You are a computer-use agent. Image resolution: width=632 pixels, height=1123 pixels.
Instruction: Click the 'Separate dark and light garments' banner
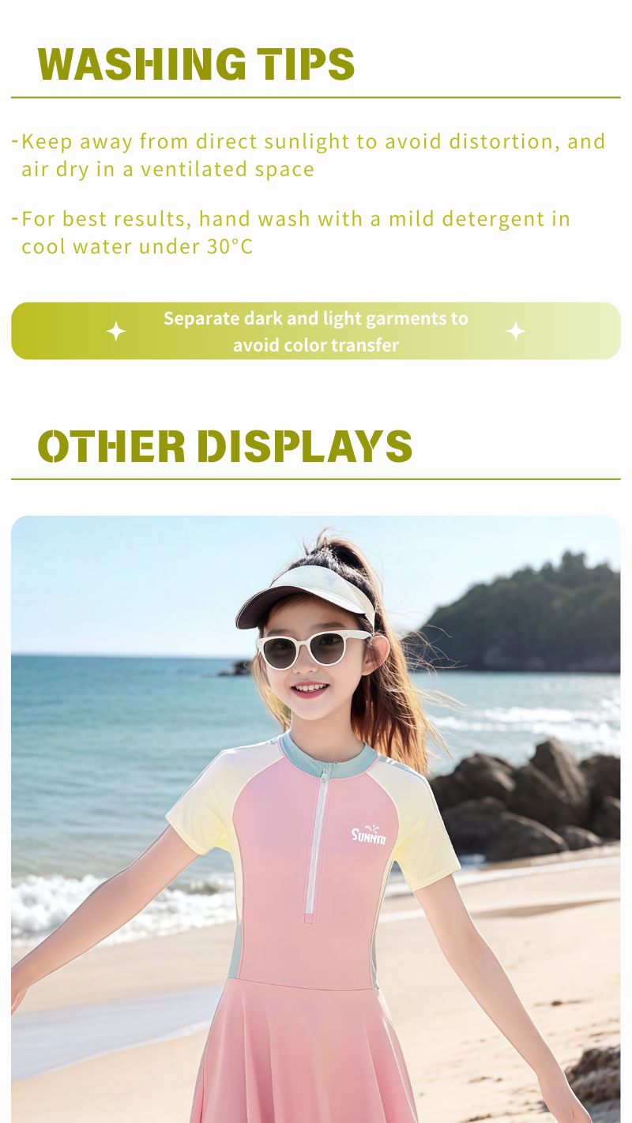tap(316, 331)
